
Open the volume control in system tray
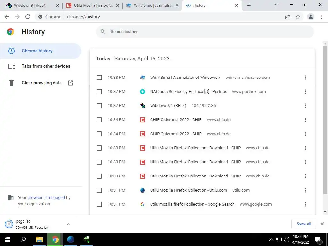click(x=287, y=240)
